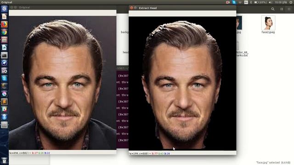Click the screen recorder tray indicator

pyautogui.click(x=228, y=2)
